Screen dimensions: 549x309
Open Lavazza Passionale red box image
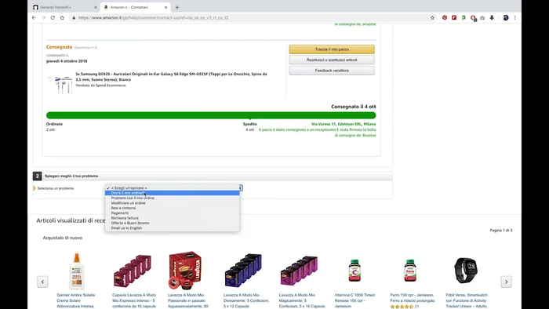pos(185,270)
